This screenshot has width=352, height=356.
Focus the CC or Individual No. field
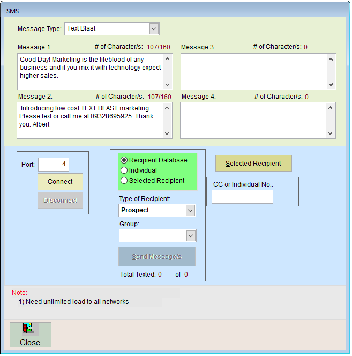tap(242, 197)
